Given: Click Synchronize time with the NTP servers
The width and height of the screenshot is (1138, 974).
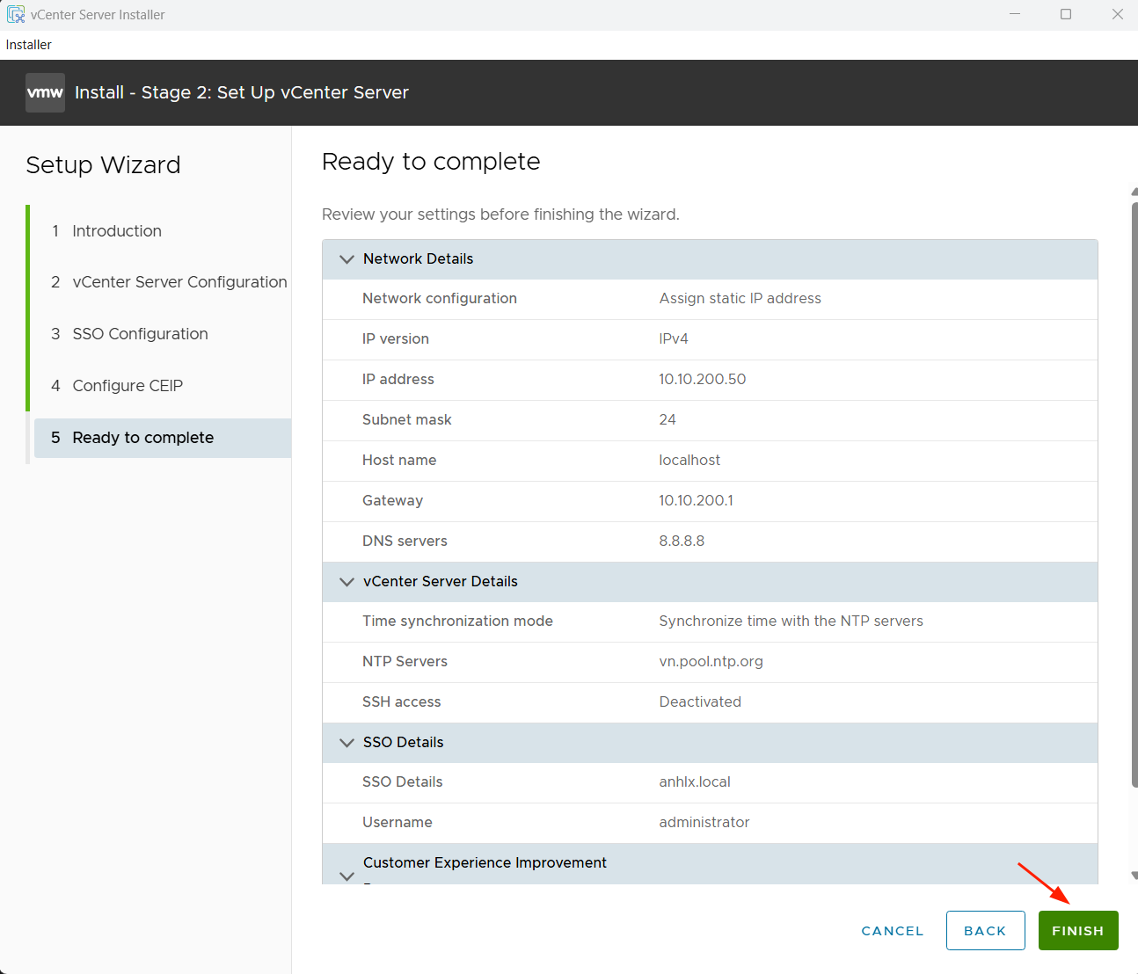Looking at the screenshot, I should (791, 621).
